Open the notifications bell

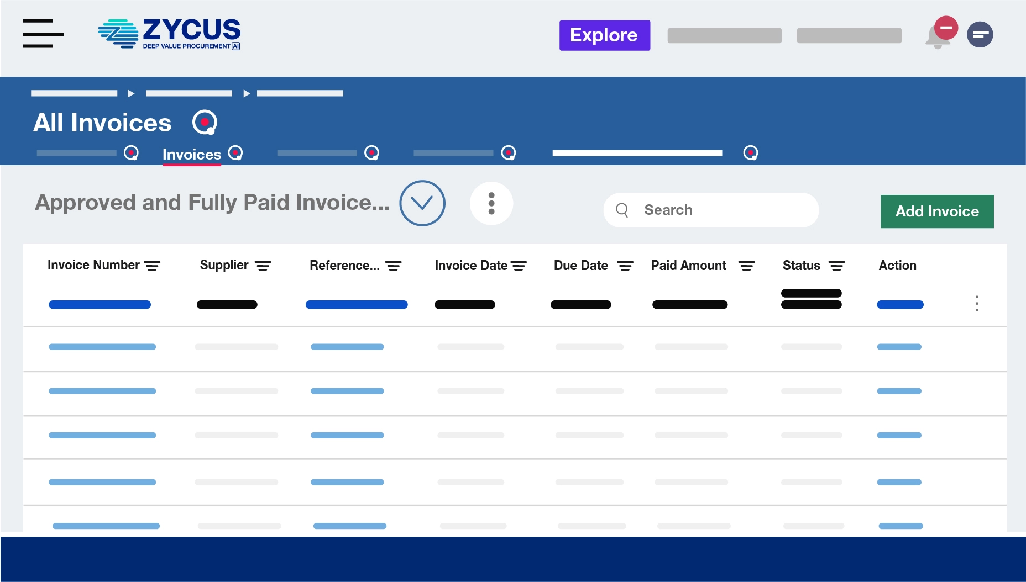938,38
